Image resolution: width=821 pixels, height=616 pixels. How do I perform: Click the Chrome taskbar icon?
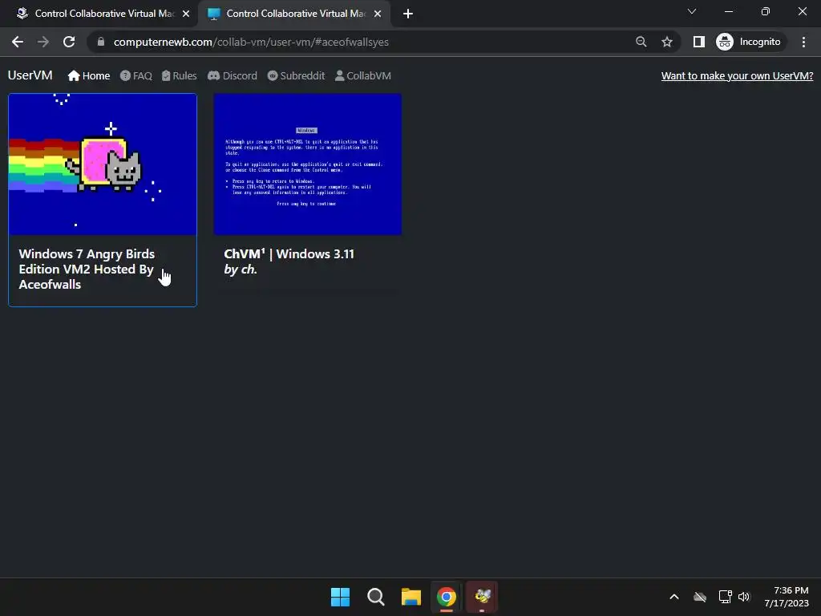(447, 597)
